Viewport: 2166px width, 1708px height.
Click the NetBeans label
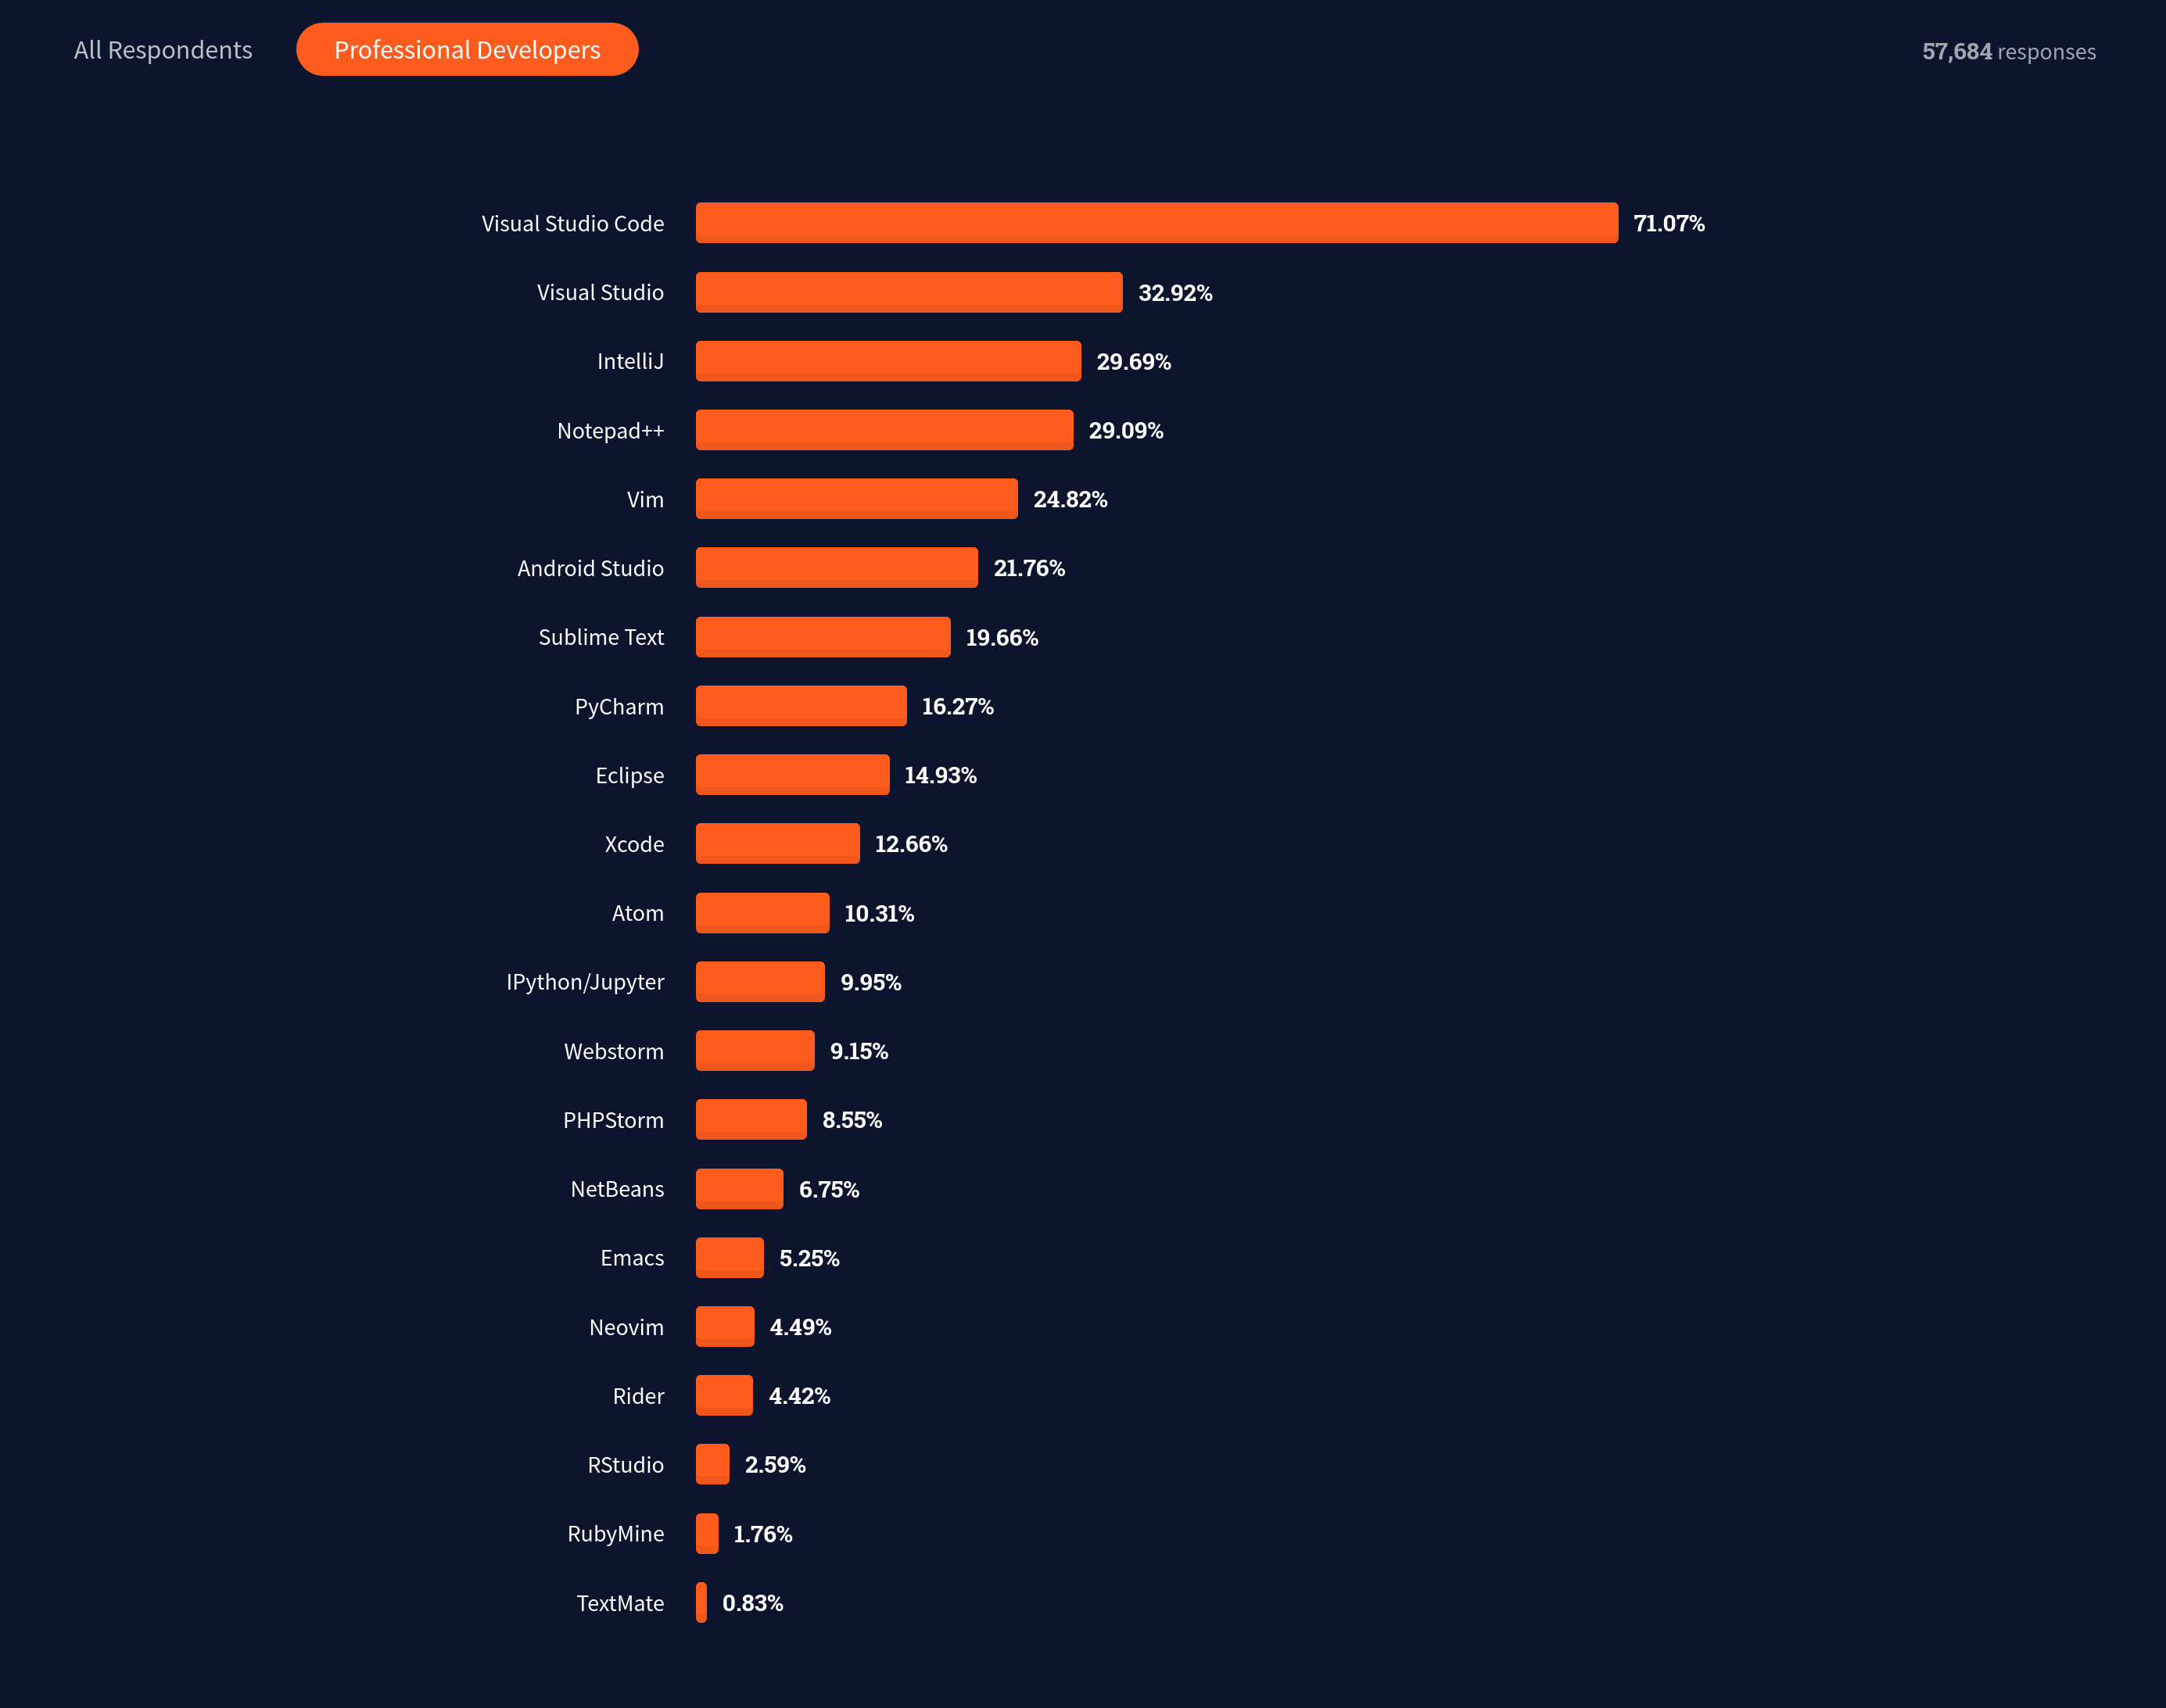616,1189
